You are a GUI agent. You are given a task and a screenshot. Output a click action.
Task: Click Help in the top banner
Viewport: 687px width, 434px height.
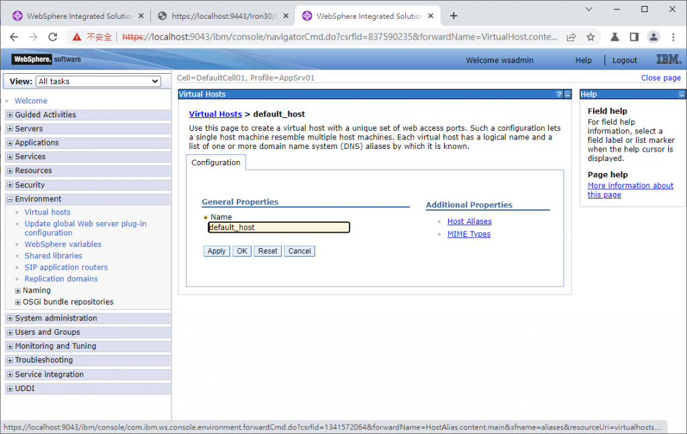click(583, 60)
